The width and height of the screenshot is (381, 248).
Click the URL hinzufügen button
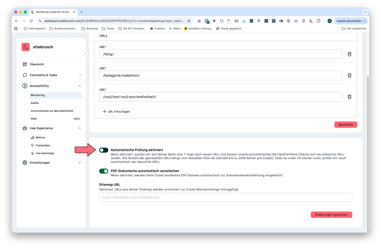click(116, 112)
